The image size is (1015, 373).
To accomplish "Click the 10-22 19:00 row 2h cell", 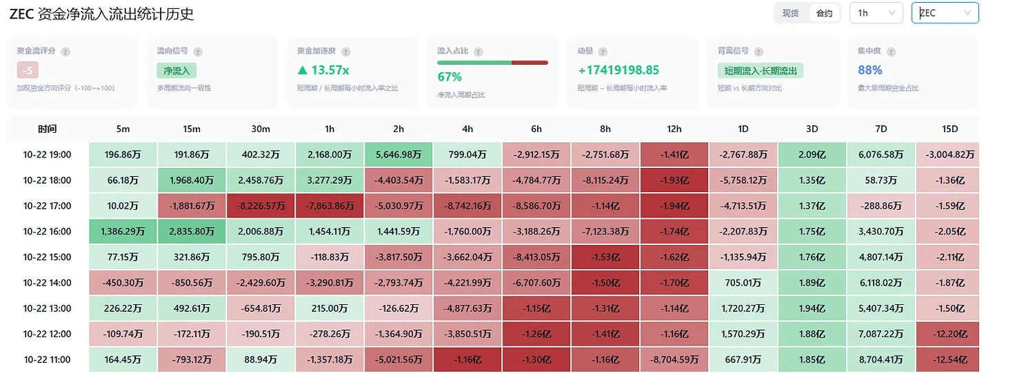I will click(x=399, y=155).
